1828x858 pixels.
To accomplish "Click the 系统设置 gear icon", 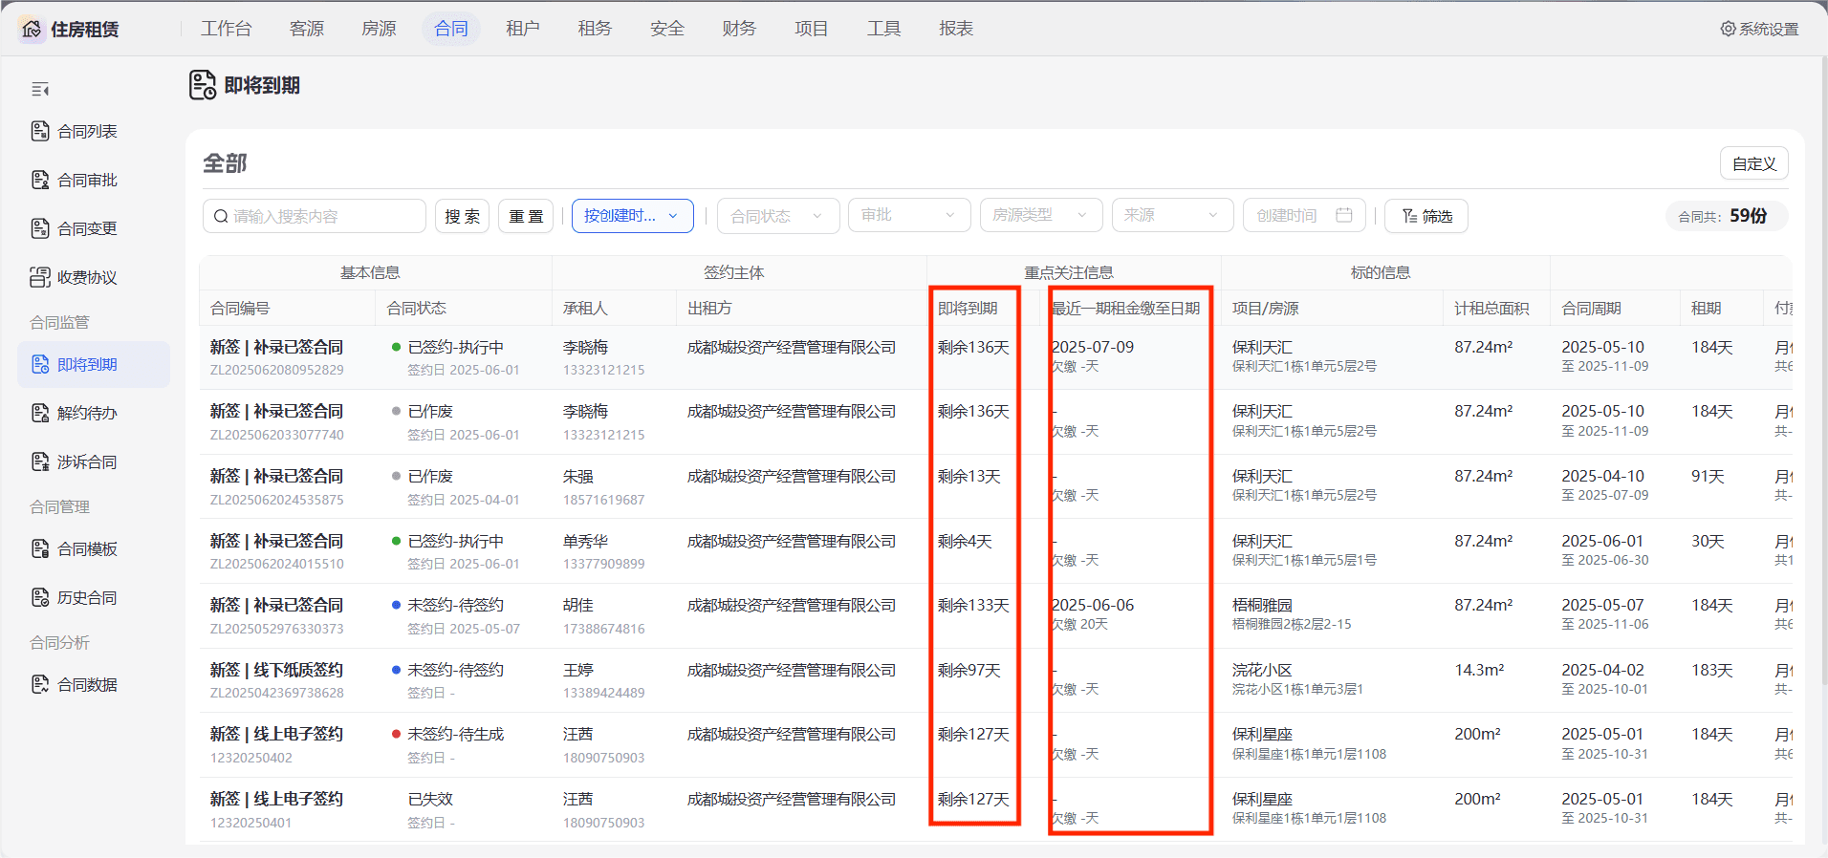I will [x=1729, y=29].
